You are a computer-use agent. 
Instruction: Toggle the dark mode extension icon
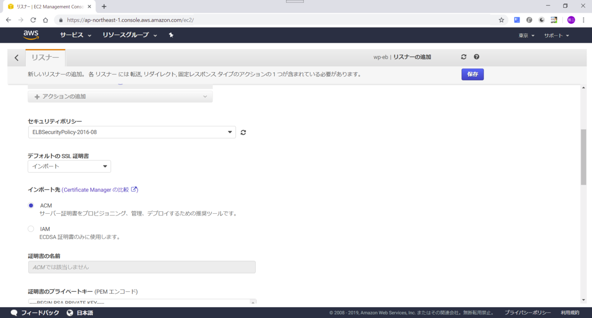coord(541,20)
